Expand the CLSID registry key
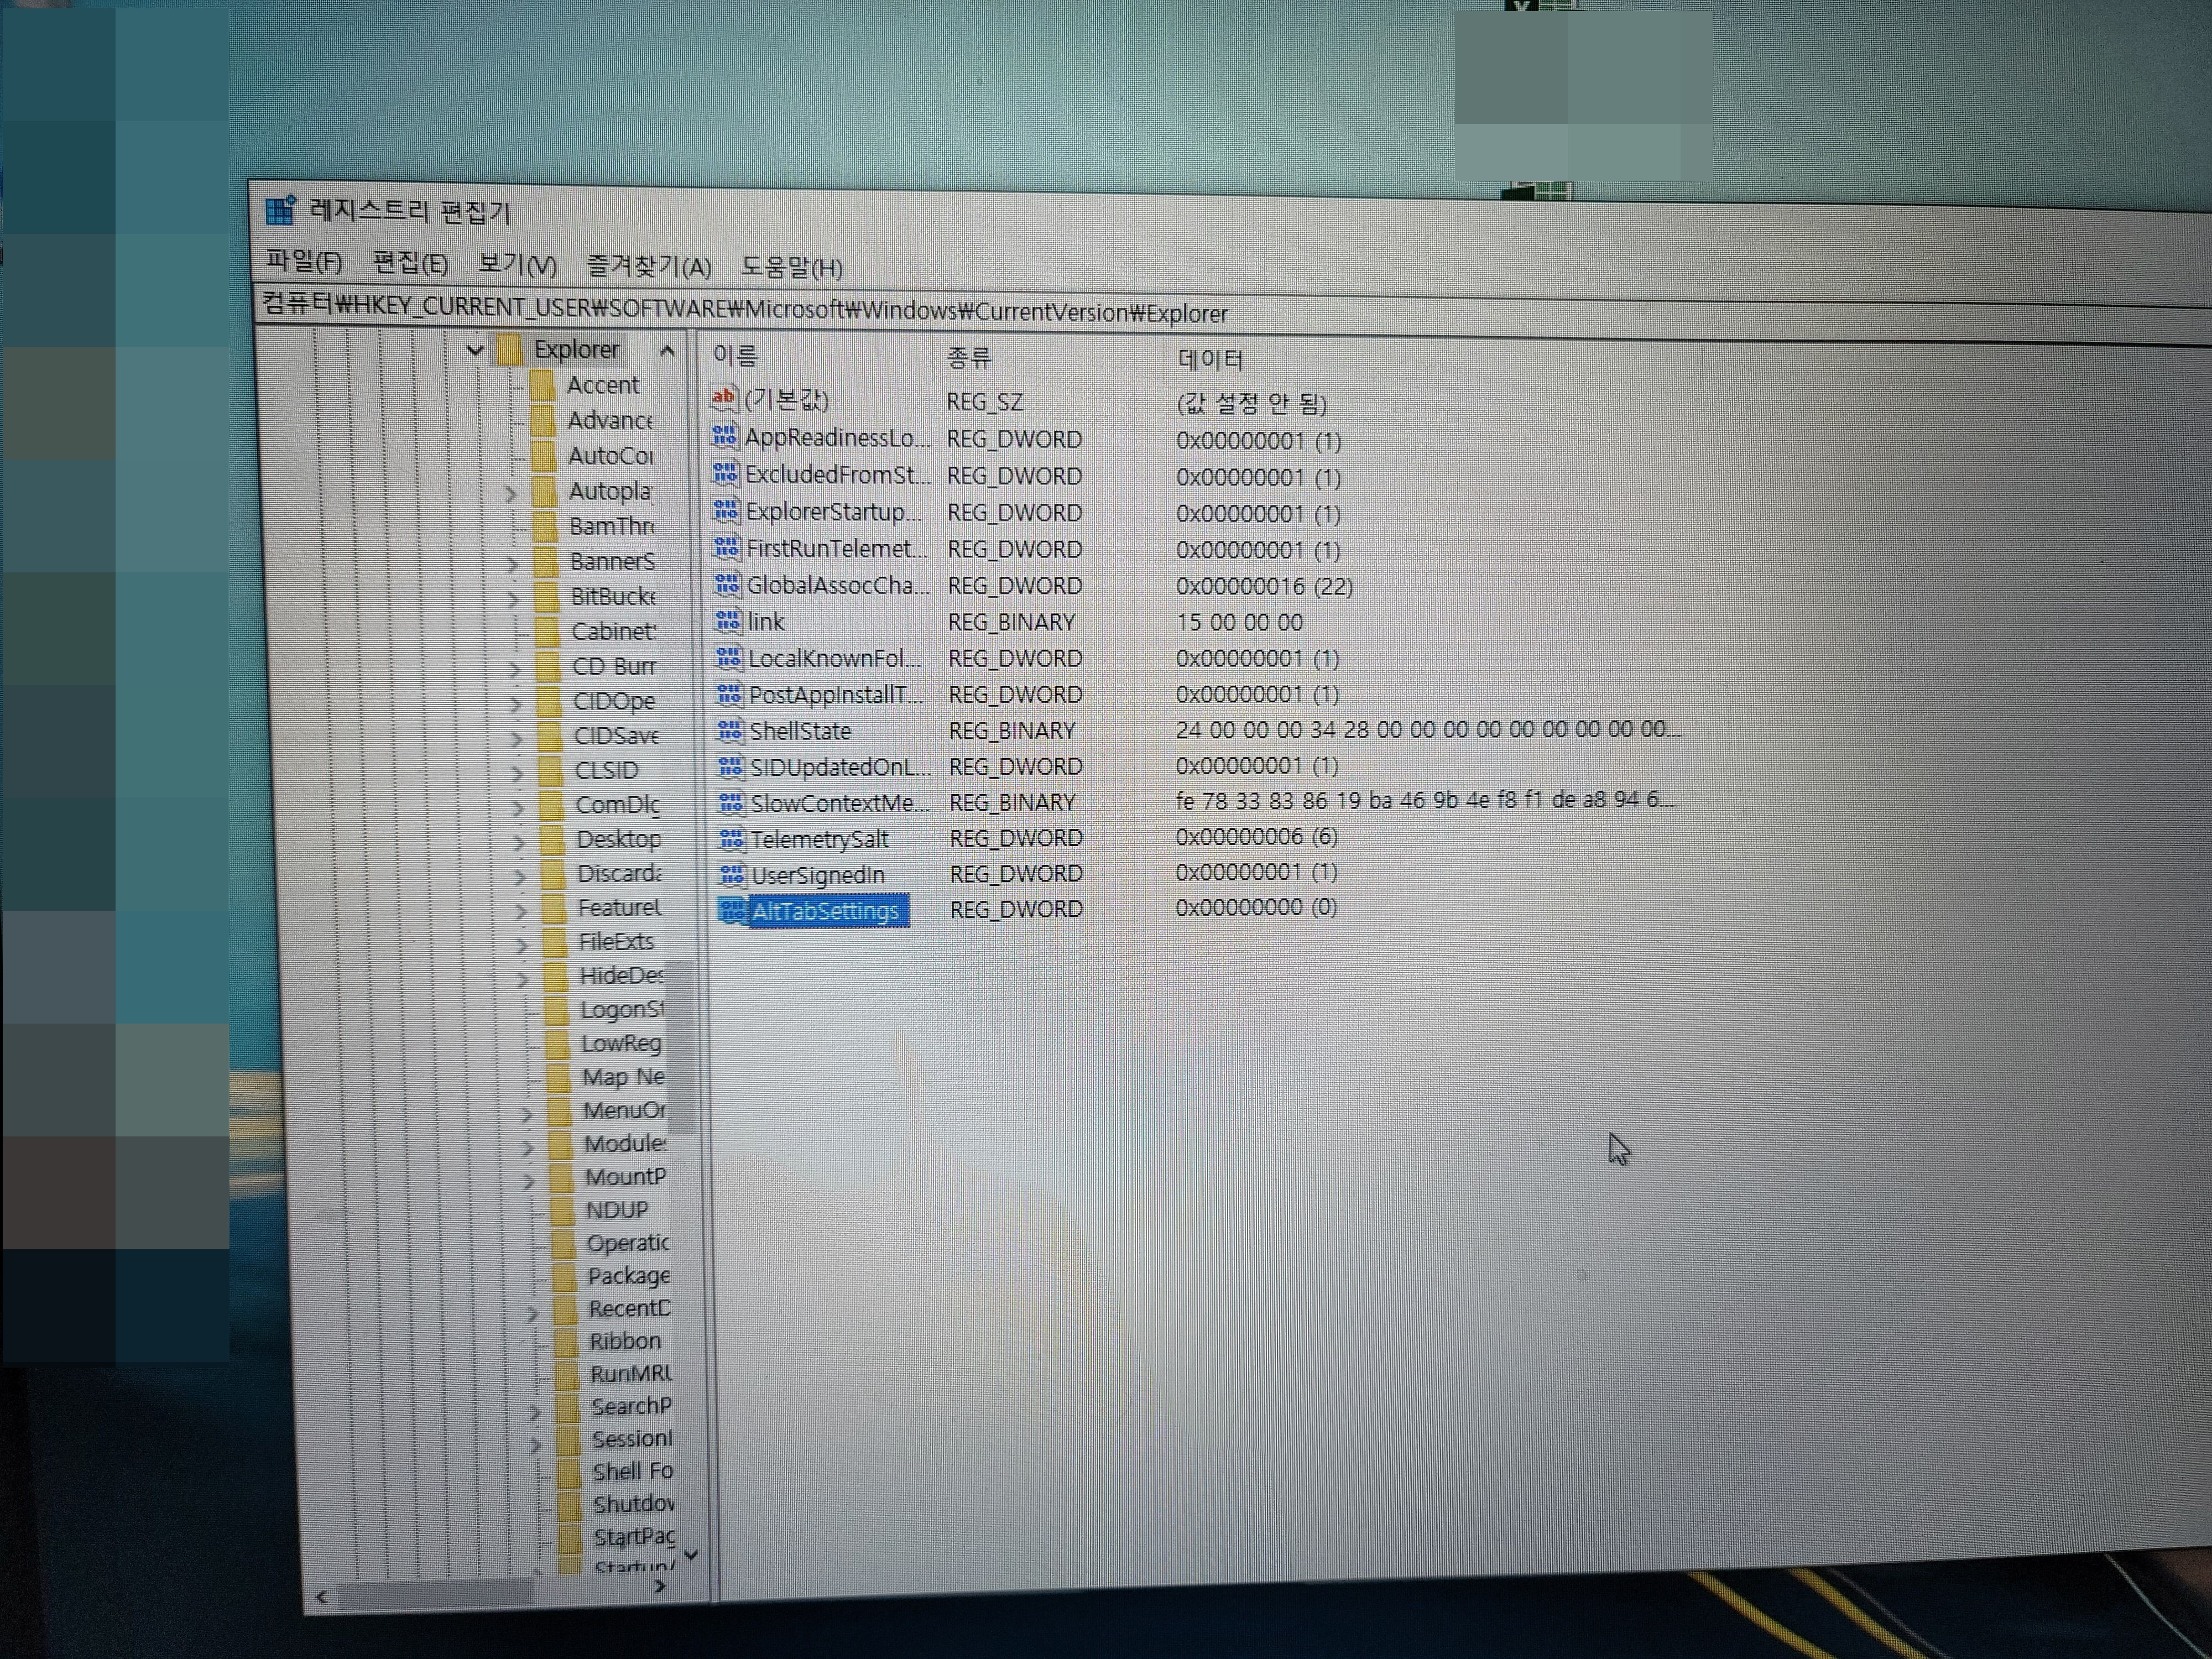This screenshot has height=1659, width=2212. (516, 773)
